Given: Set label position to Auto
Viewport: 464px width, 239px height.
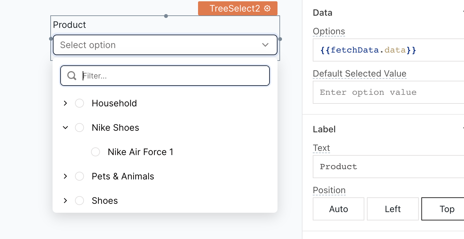Looking at the screenshot, I should coord(338,209).
